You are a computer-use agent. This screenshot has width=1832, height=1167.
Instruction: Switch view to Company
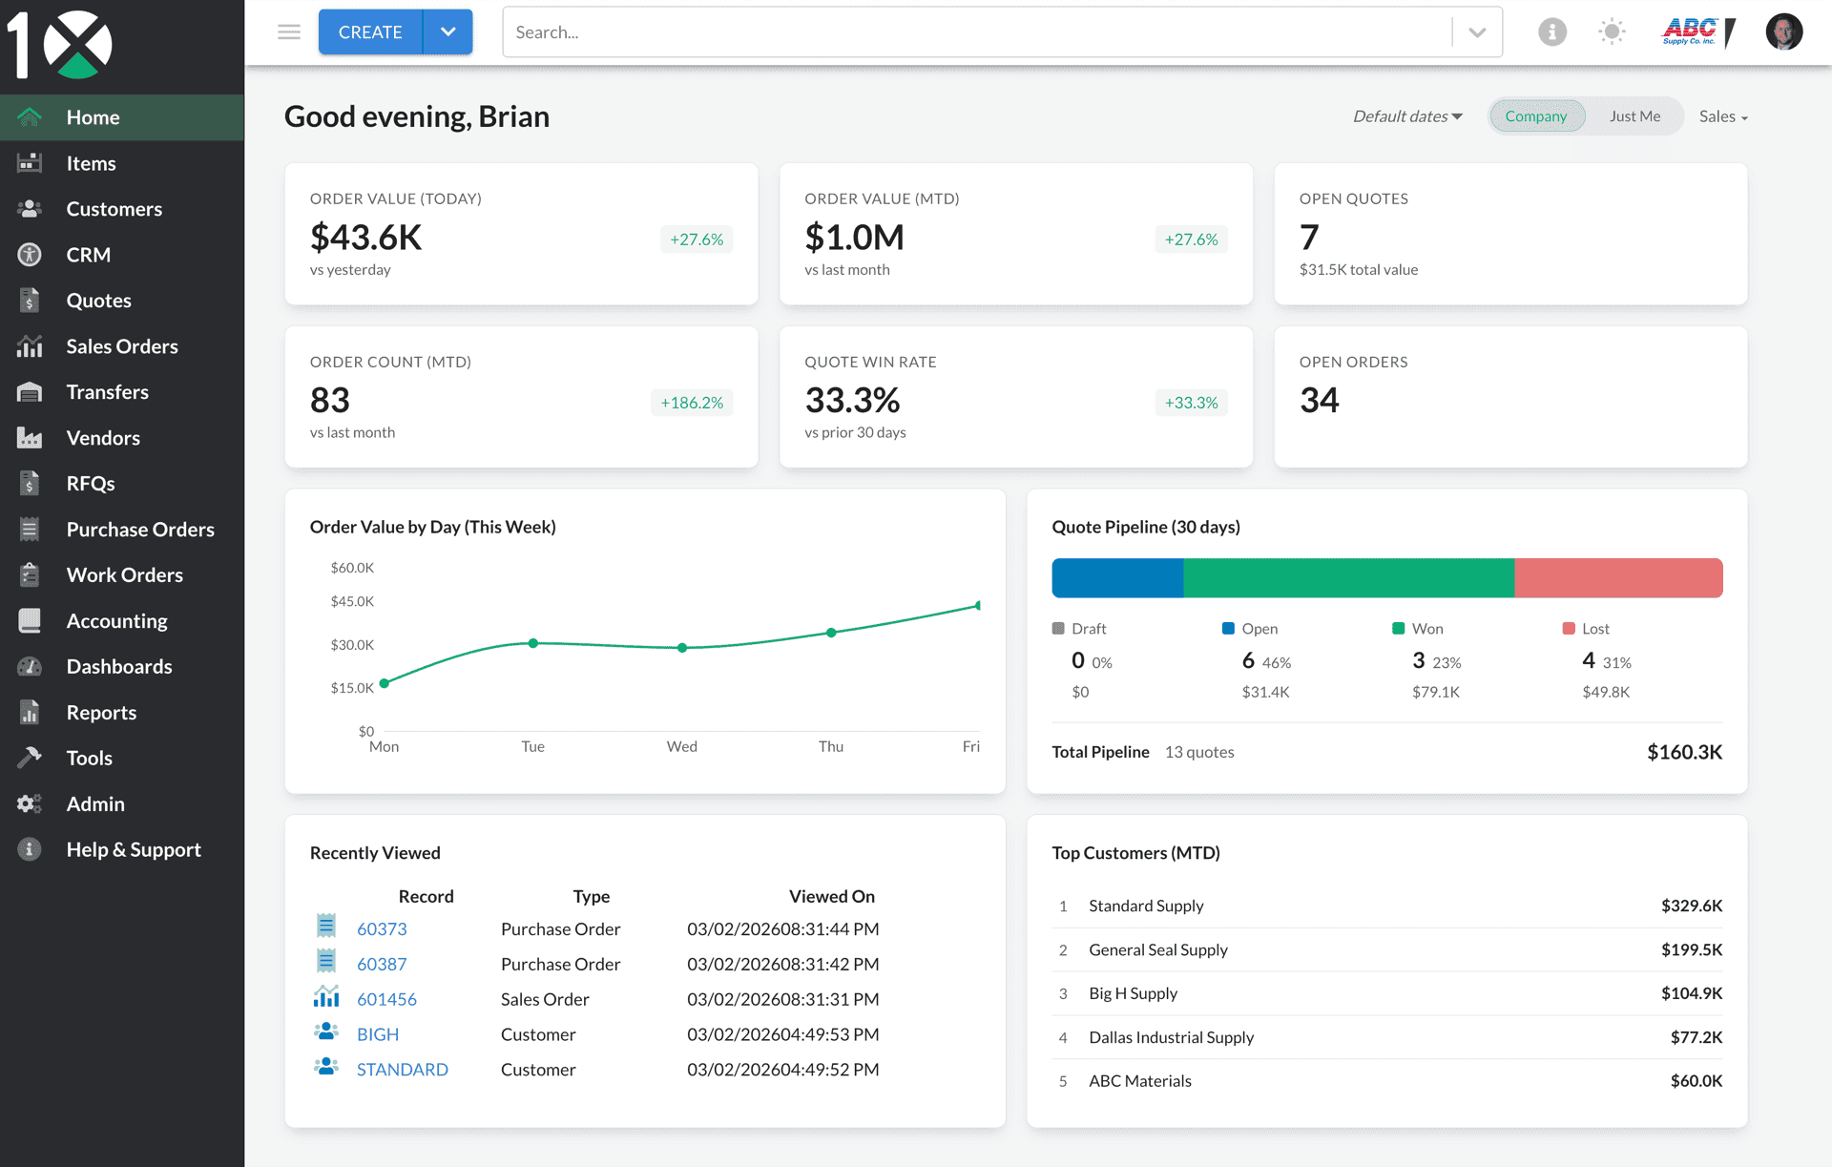(1536, 116)
